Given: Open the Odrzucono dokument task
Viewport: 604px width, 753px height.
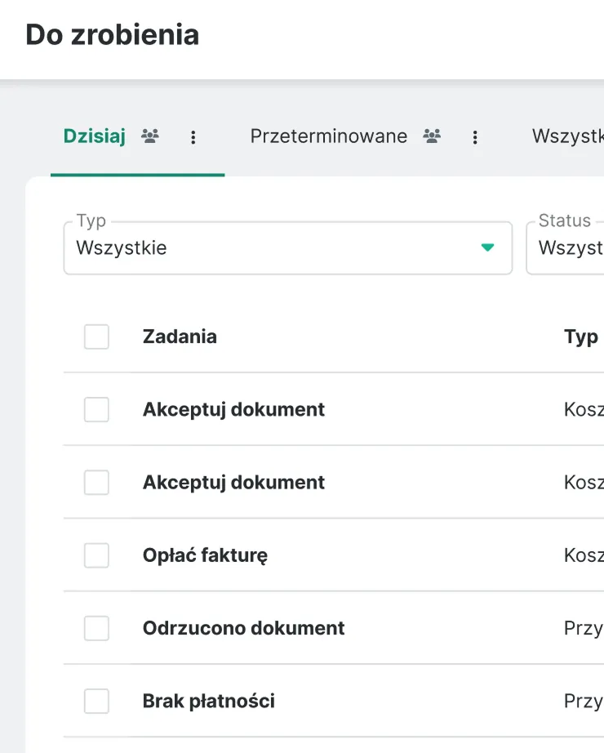Looking at the screenshot, I should pos(242,628).
